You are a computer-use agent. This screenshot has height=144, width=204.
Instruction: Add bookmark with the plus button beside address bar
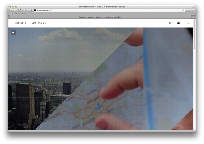point(31,10)
